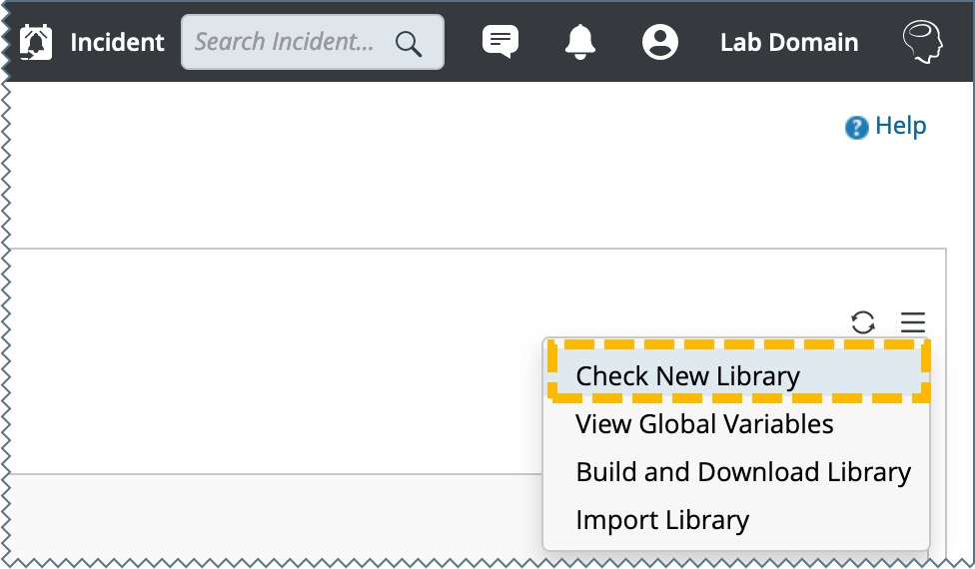Screen dimensions: 975x569
Task: Click the grey area below the panel
Action: point(270,514)
